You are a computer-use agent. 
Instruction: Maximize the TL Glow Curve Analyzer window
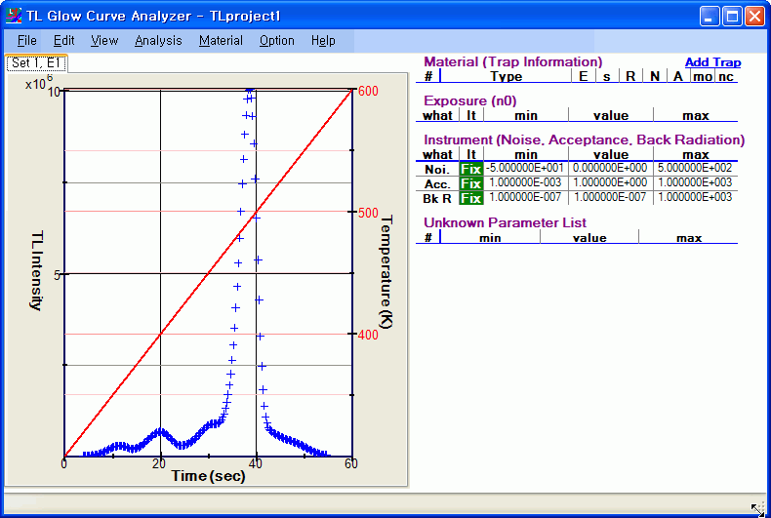click(x=732, y=16)
